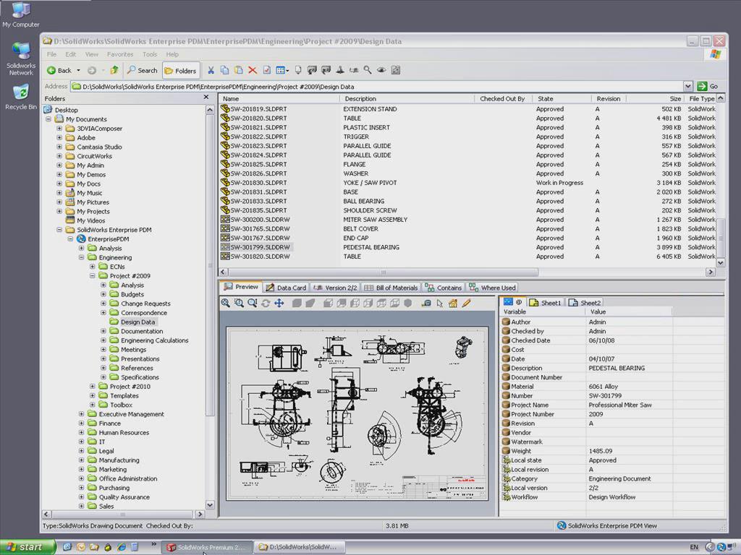Click the Up folder arrow icon
This screenshot has height=555, width=741.
click(x=114, y=70)
